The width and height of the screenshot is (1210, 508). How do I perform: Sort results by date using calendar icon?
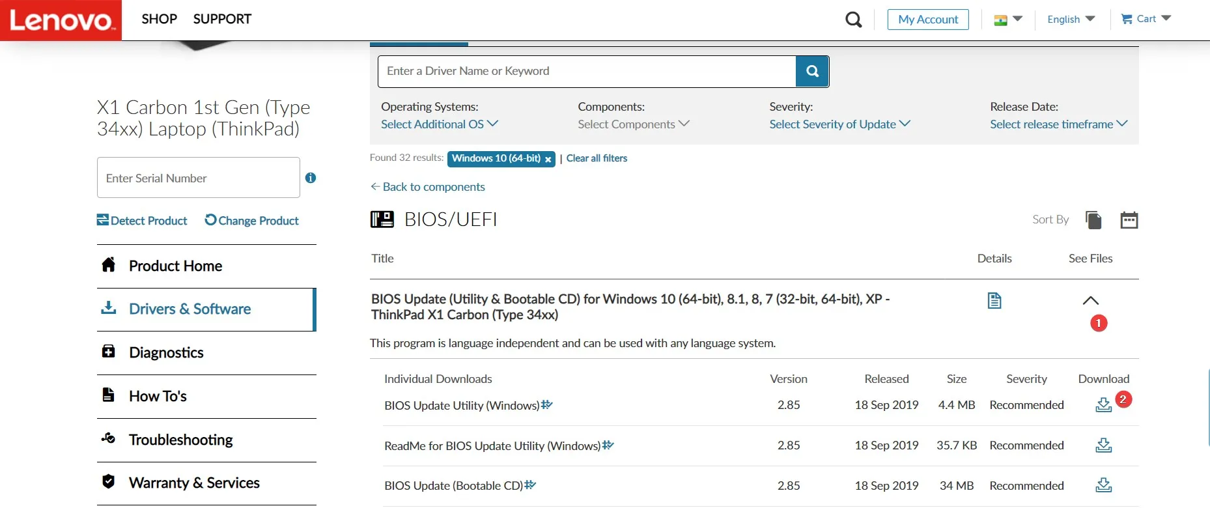[1129, 220]
